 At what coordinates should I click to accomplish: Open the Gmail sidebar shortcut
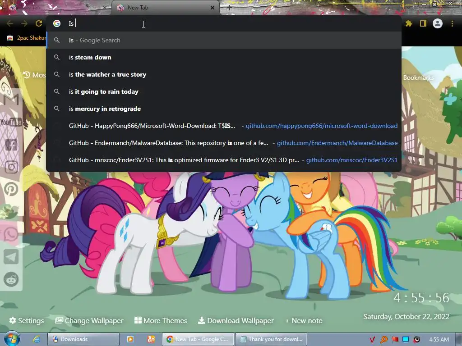[x=11, y=100]
